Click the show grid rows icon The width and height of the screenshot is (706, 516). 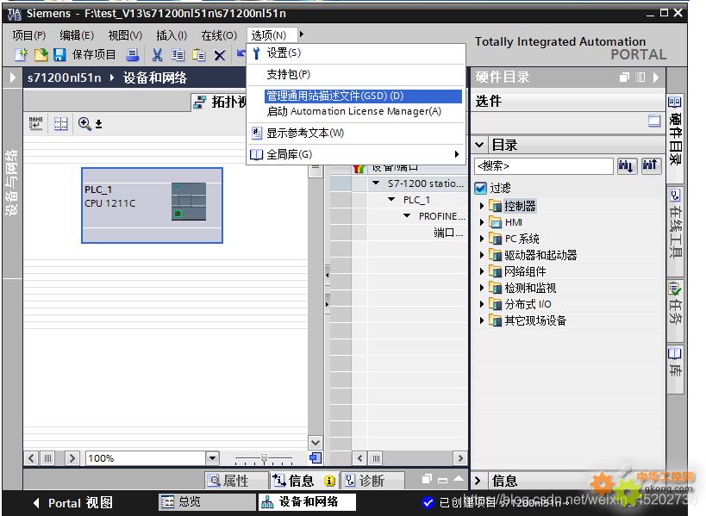pos(61,123)
